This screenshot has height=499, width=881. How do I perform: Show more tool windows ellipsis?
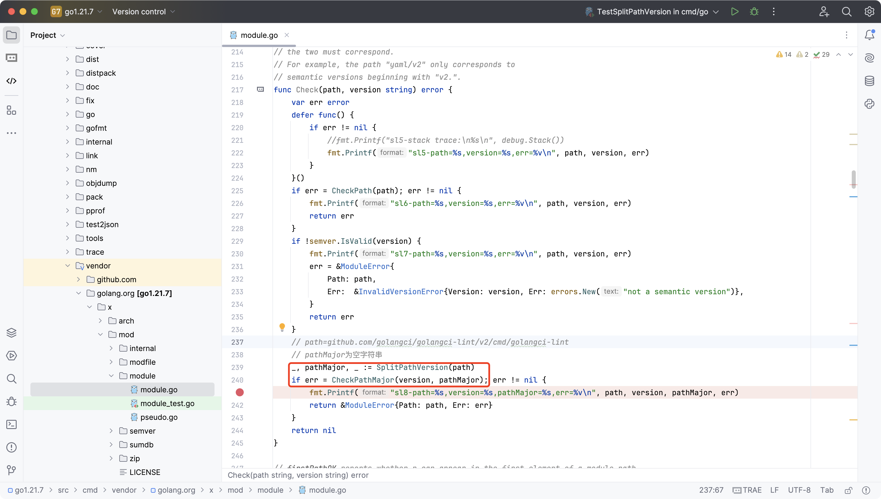(x=11, y=133)
